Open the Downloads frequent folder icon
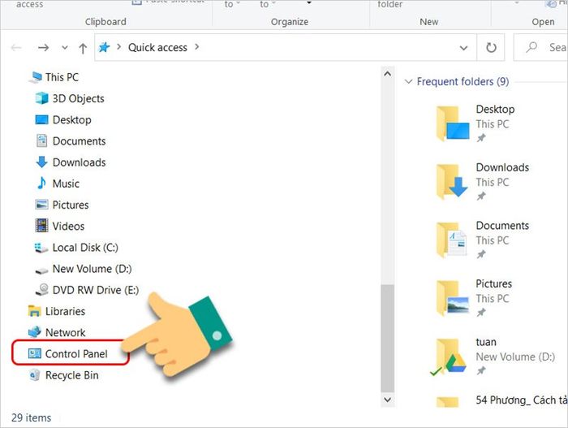Viewport: 568px width, 428px height. [x=453, y=181]
